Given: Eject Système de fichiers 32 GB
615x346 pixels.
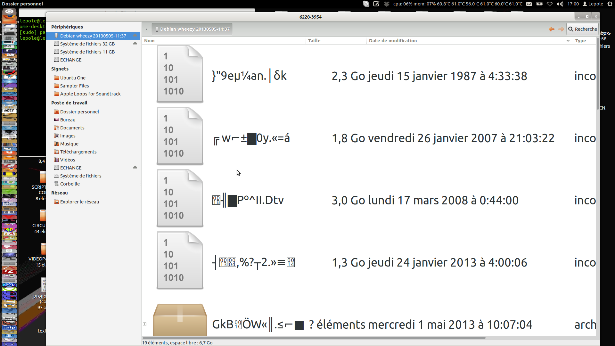Looking at the screenshot, I should (135, 44).
